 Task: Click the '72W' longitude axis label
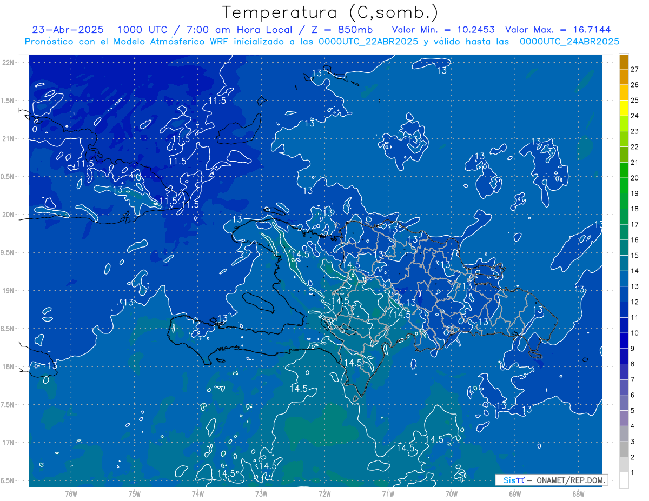pos(325,493)
